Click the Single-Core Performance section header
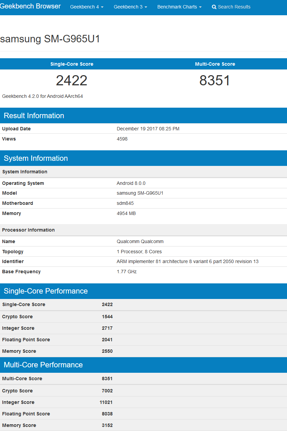 coord(143,291)
